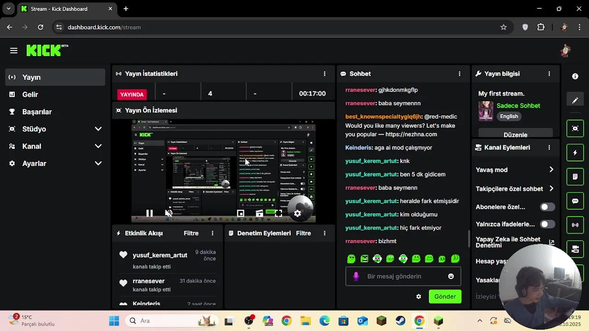Switch to Stream - Kick Dashboard tab
Image resolution: width=589 pixels, height=331 pixels.
(x=67, y=9)
